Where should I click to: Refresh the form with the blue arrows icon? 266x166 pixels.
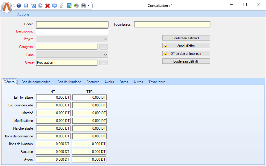click(x=40, y=6)
